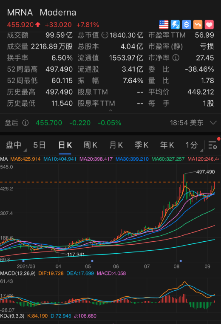Tap the J:106.680 KDJ value

[85, 316]
